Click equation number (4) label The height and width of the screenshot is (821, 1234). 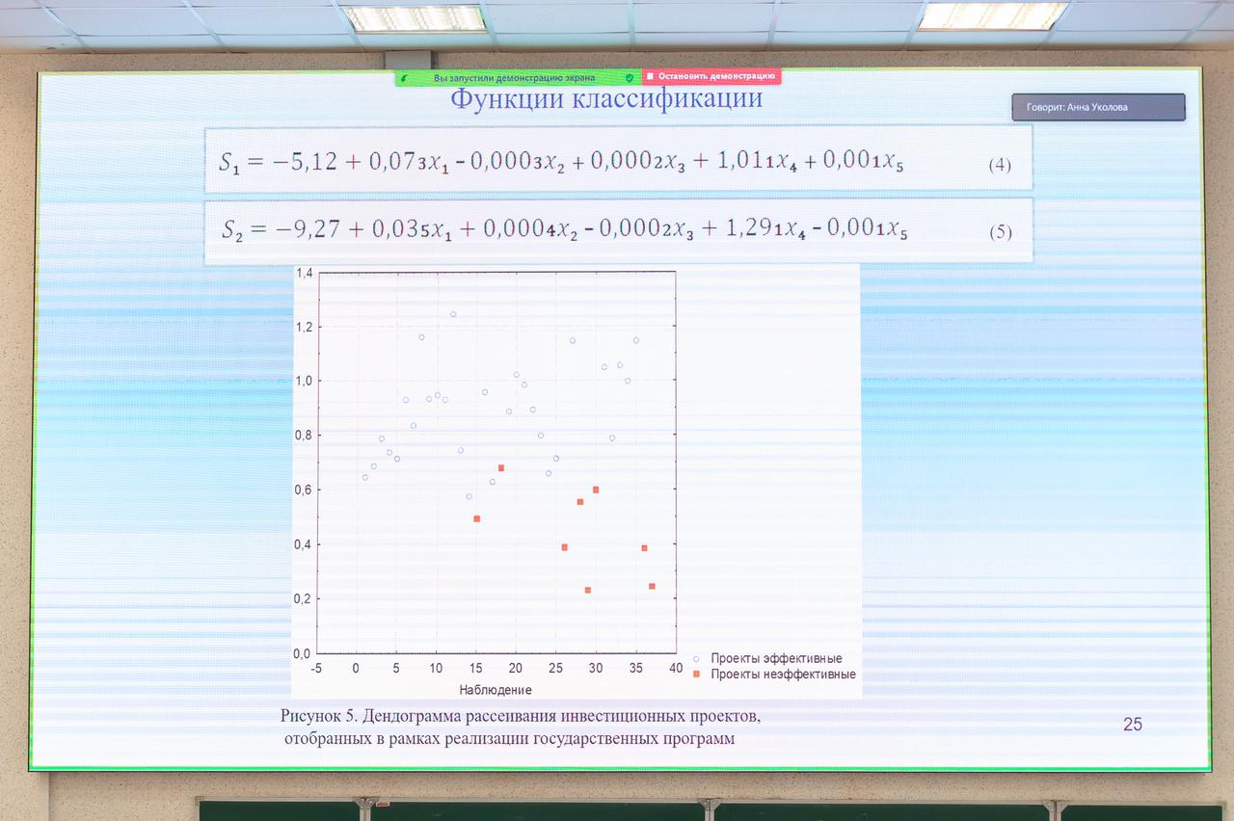point(1000,165)
